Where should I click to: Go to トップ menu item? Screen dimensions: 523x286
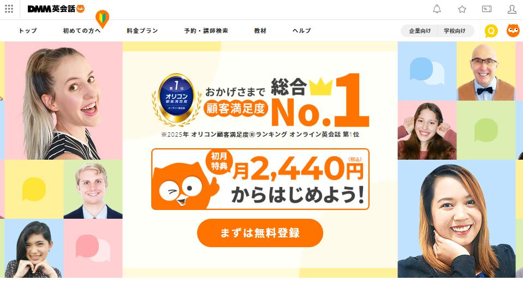(28, 31)
